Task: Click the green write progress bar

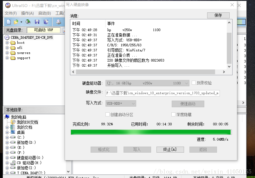Action: 151,132
